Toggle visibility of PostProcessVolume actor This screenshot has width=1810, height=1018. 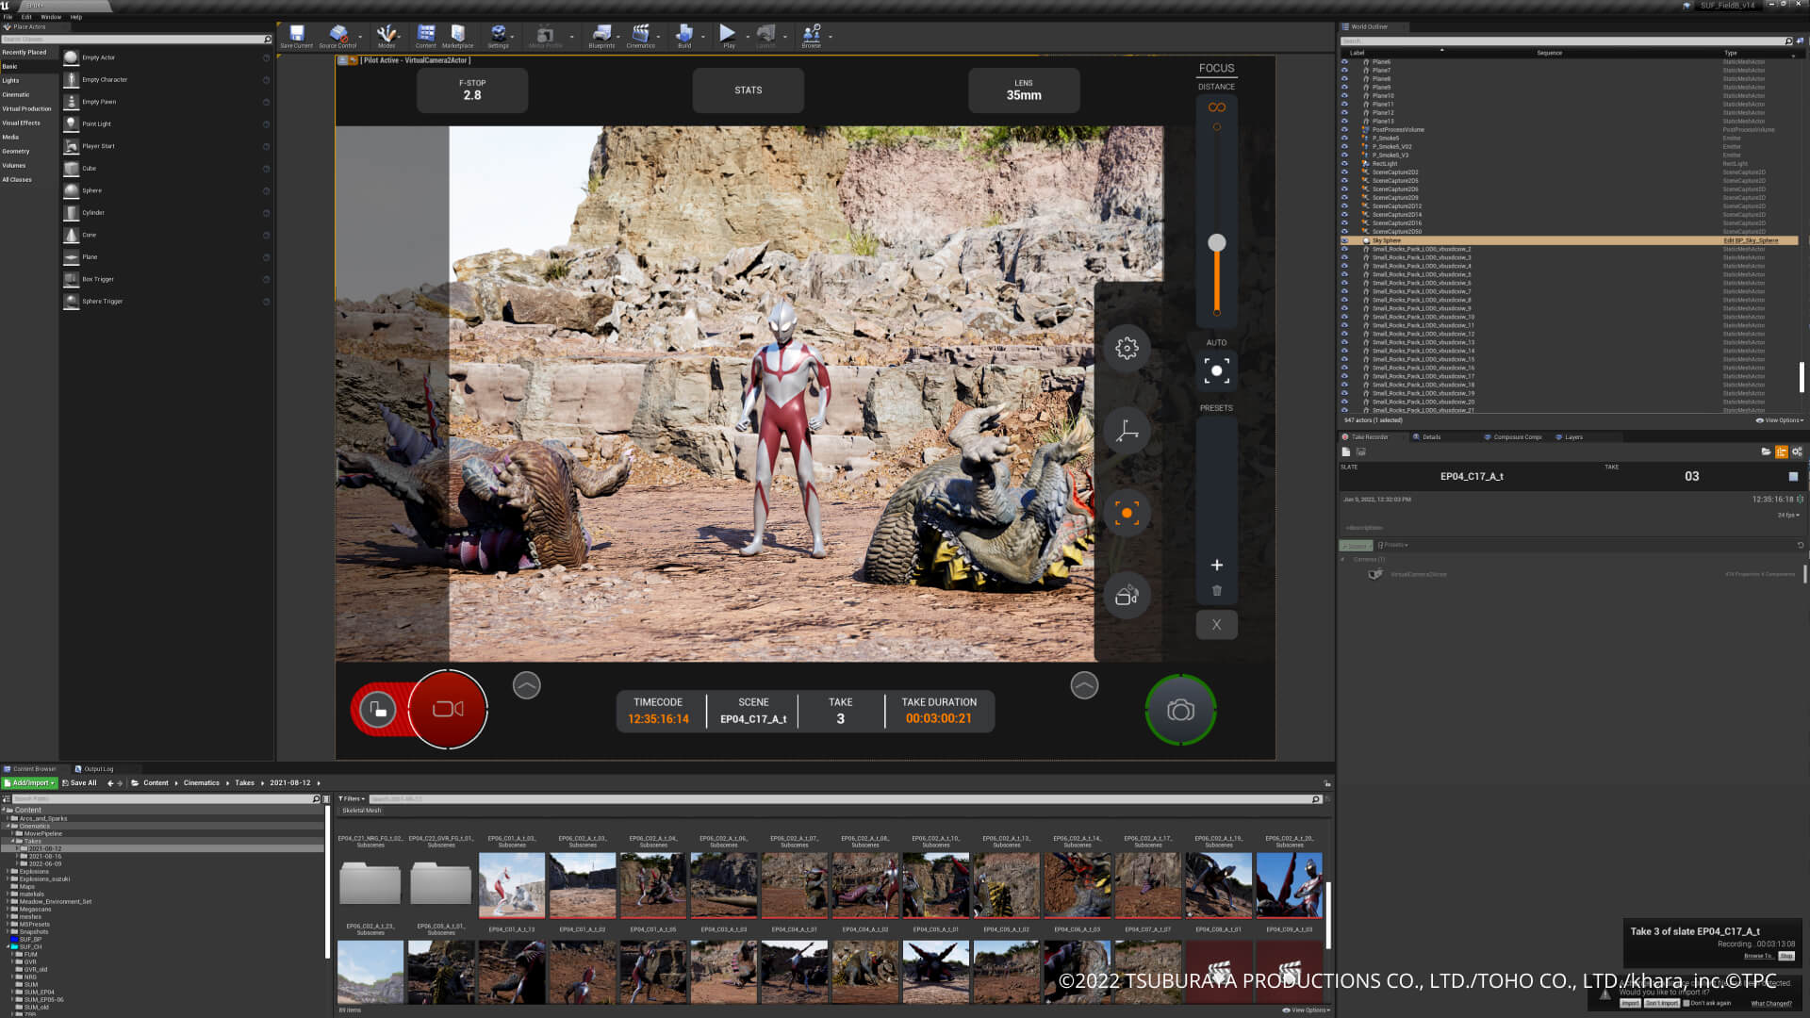(1345, 130)
